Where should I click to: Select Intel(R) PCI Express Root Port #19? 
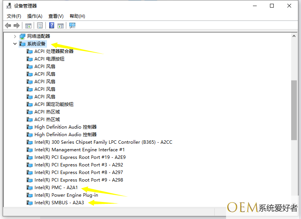click(x=80, y=157)
